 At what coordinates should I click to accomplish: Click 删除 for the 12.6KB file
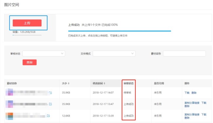coord(187,118)
